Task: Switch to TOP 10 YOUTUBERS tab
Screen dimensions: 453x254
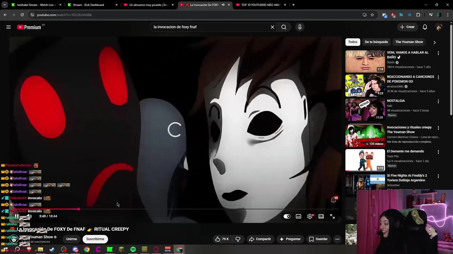Action: 261,5
